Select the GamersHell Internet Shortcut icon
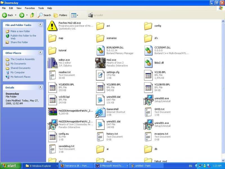Viewport: 225px width, 169px height. [x=100, y=112]
